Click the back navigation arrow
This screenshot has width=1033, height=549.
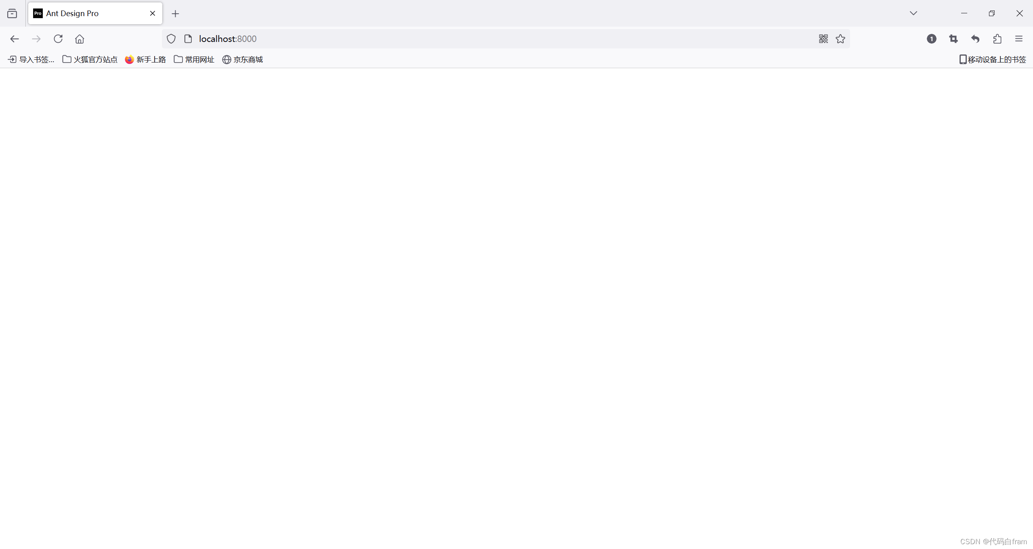coord(15,39)
